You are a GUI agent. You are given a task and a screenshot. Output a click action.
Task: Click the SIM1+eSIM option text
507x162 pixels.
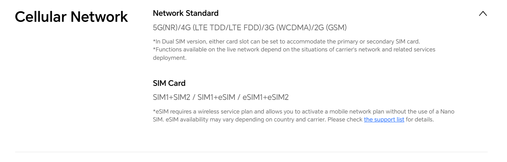click(215, 97)
